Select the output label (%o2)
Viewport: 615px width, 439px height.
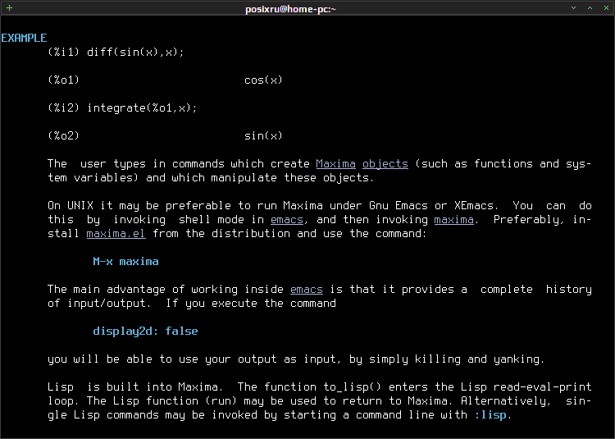point(63,135)
